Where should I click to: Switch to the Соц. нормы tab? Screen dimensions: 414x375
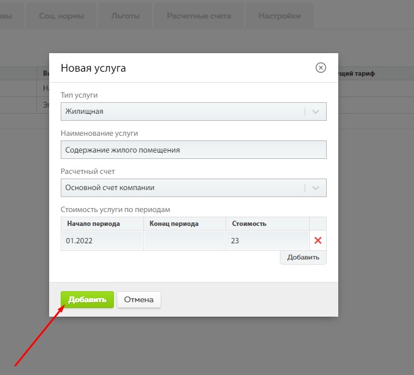coord(61,16)
